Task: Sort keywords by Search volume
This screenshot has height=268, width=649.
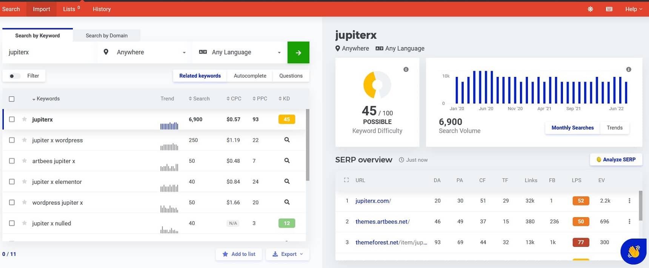Action: [x=199, y=99]
